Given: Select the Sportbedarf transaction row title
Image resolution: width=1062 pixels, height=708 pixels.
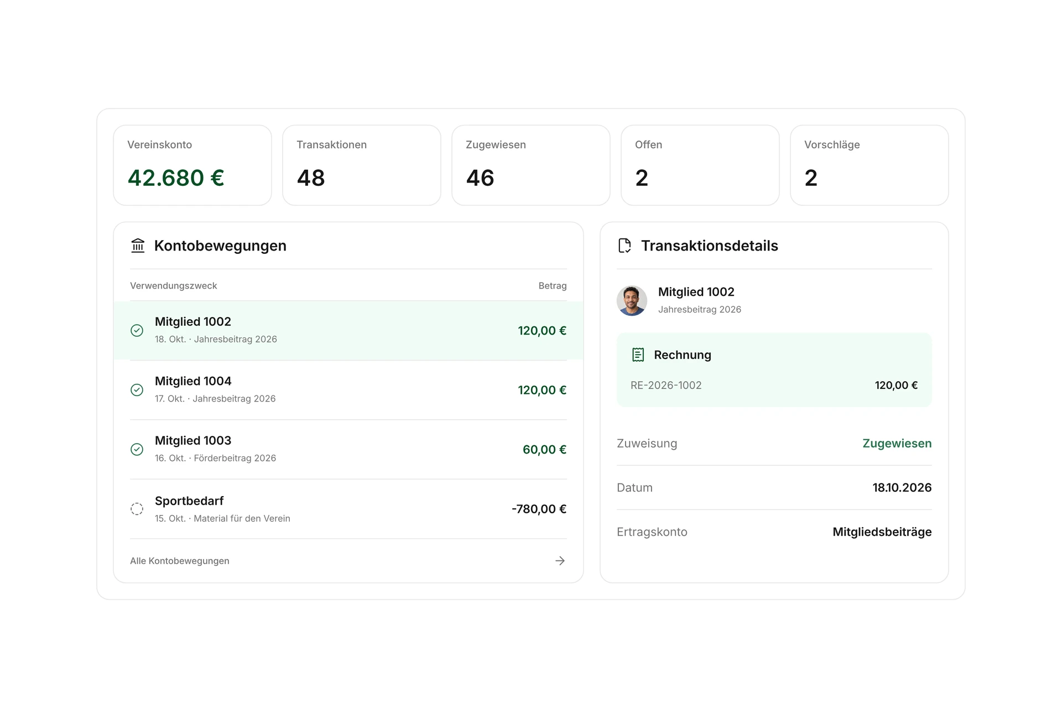Looking at the screenshot, I should point(189,501).
